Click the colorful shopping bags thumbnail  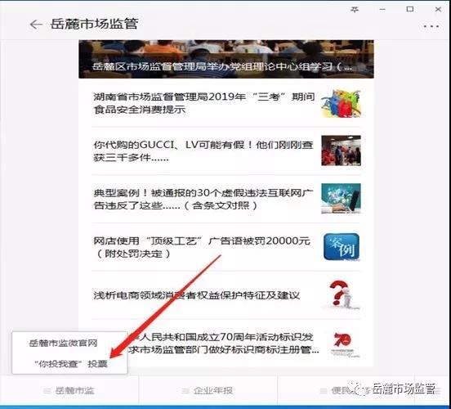point(342,103)
